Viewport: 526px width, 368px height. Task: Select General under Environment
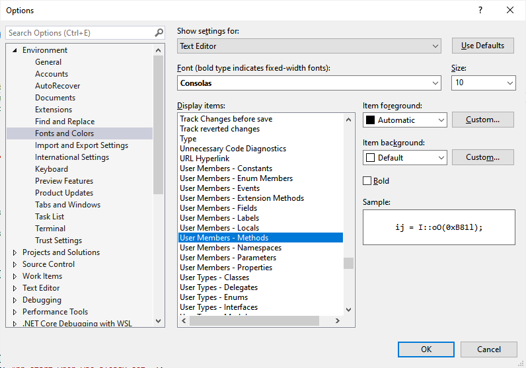click(48, 62)
